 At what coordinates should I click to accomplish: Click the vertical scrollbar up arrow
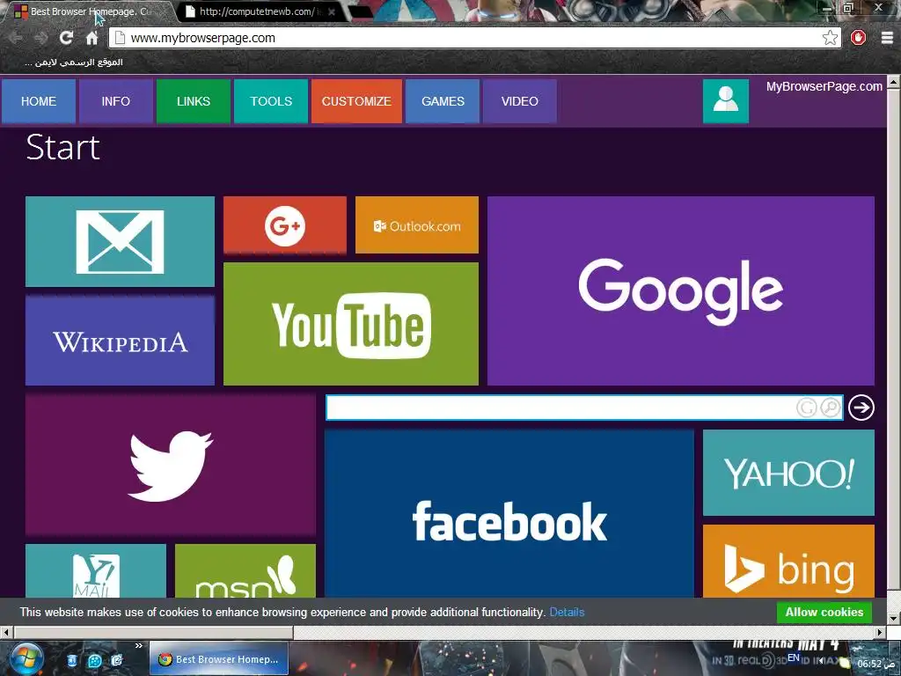(x=894, y=82)
